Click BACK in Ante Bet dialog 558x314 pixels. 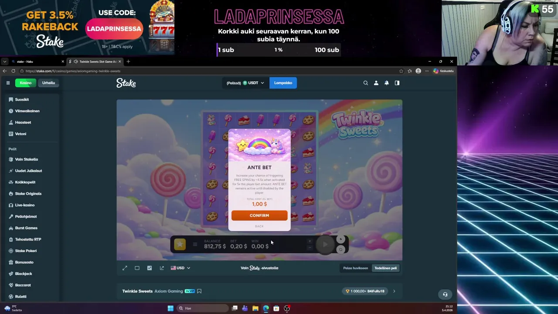pos(259,226)
